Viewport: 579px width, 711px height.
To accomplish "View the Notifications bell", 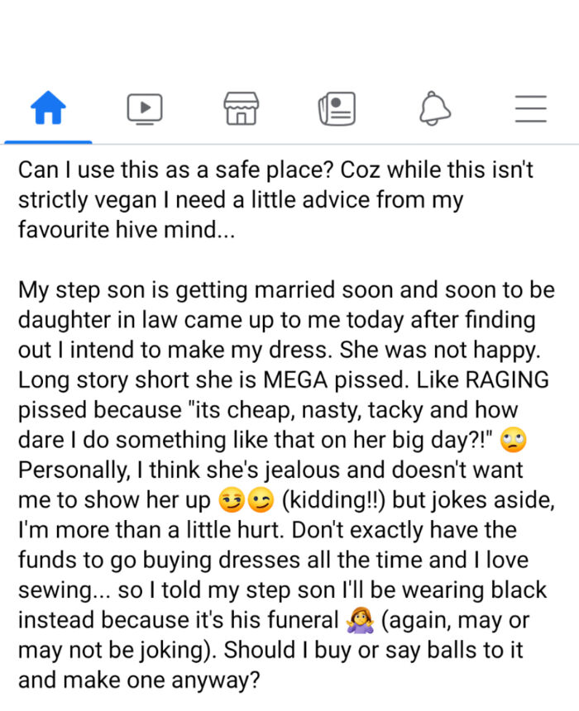I will [434, 107].
